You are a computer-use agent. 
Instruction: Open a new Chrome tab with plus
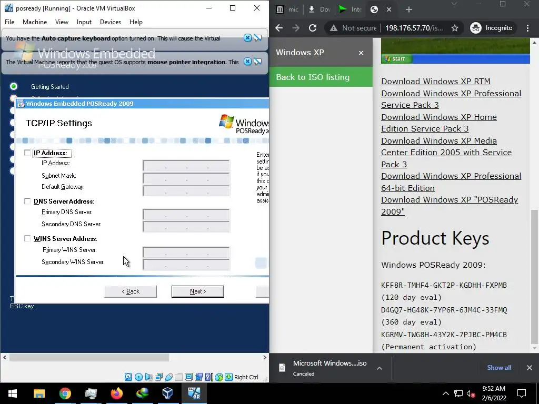tap(408, 9)
